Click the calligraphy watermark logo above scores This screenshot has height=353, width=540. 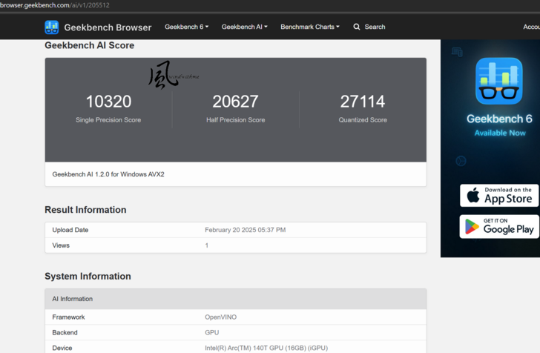[x=164, y=75]
